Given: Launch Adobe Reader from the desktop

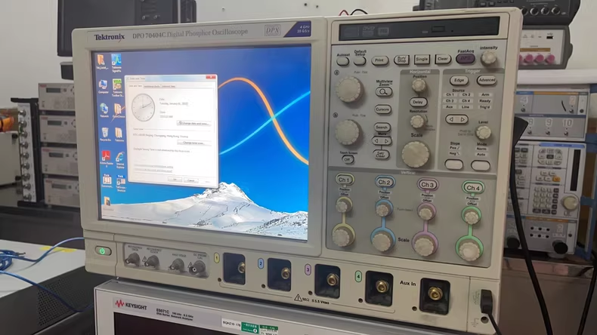Looking at the screenshot, I should 107,159.
